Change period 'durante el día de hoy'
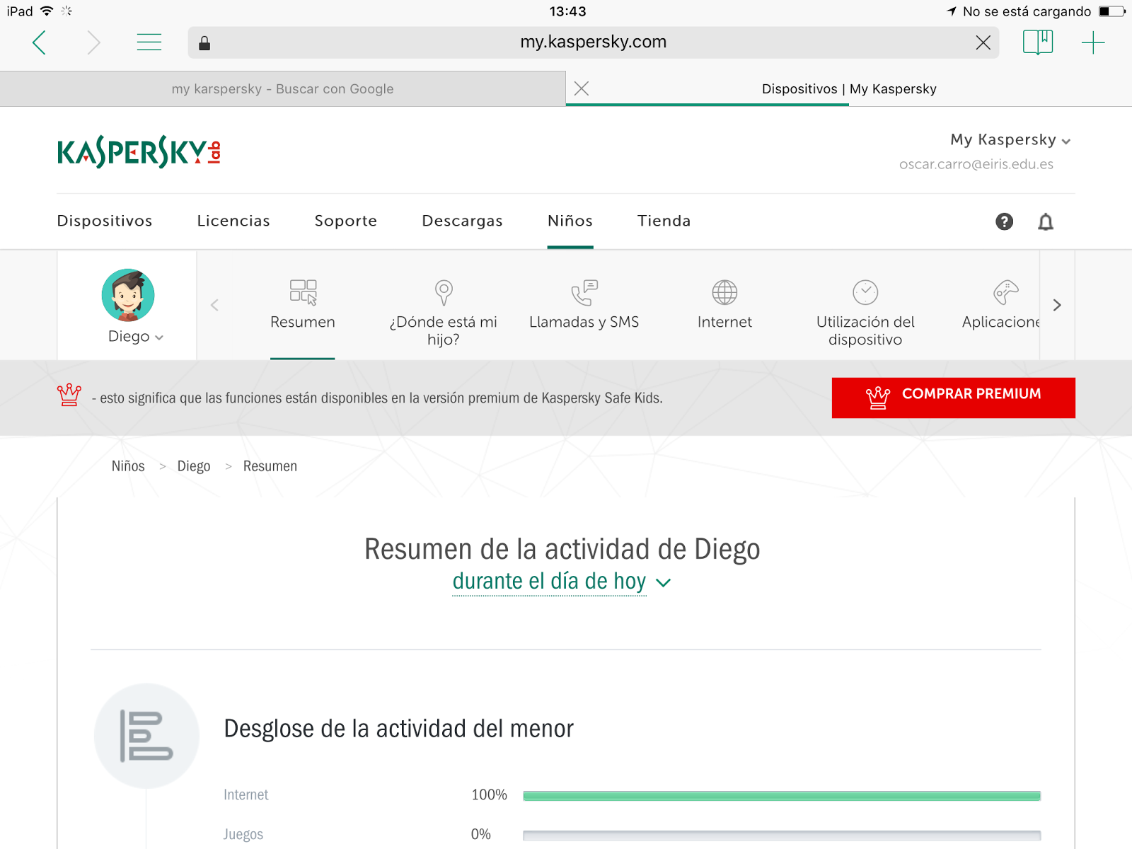Screen dimensions: 1132x849 point(562,582)
